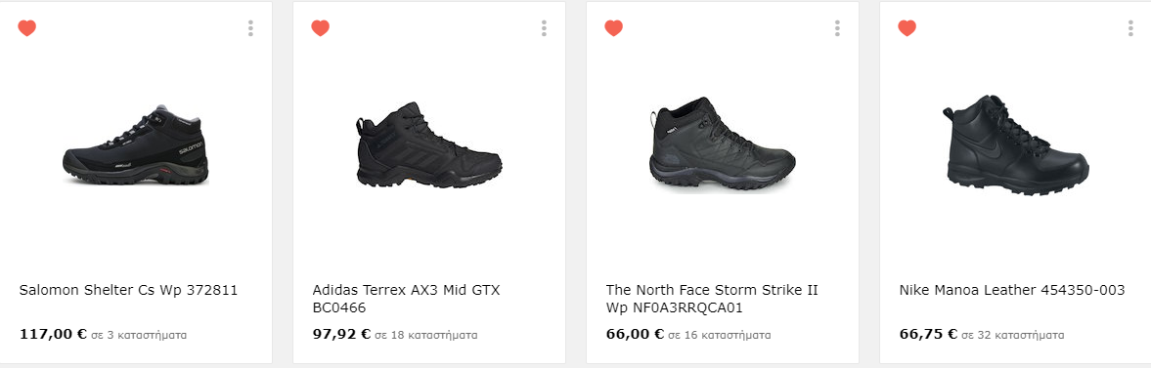The height and width of the screenshot is (368, 1151).
Task: Toggle favorite heart on Salomon Shelter card
Action: pyautogui.click(x=27, y=28)
